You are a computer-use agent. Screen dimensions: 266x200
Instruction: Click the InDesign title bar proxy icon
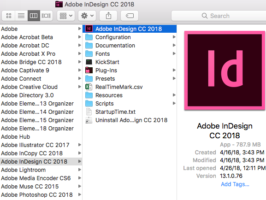tap(59, 4)
